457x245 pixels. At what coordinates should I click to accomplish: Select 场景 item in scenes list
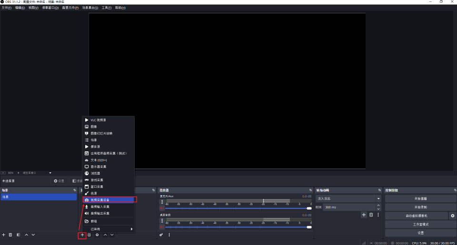point(39,197)
